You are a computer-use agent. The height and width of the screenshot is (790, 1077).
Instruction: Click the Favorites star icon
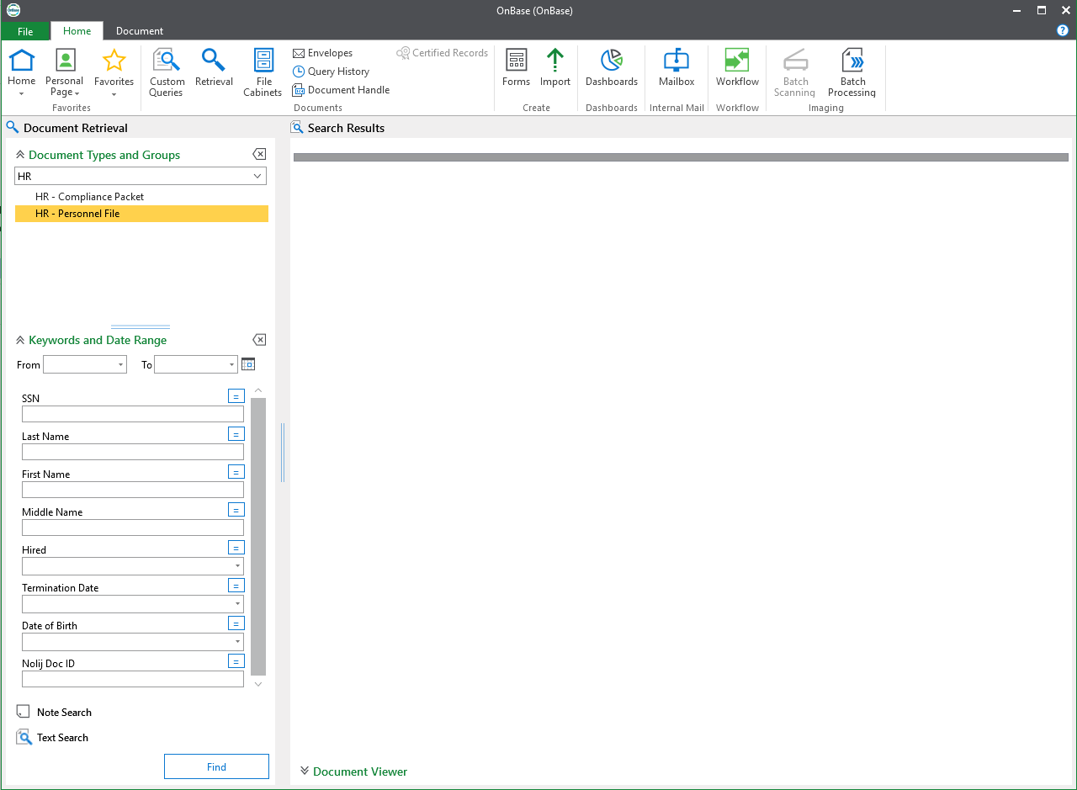coord(114,60)
